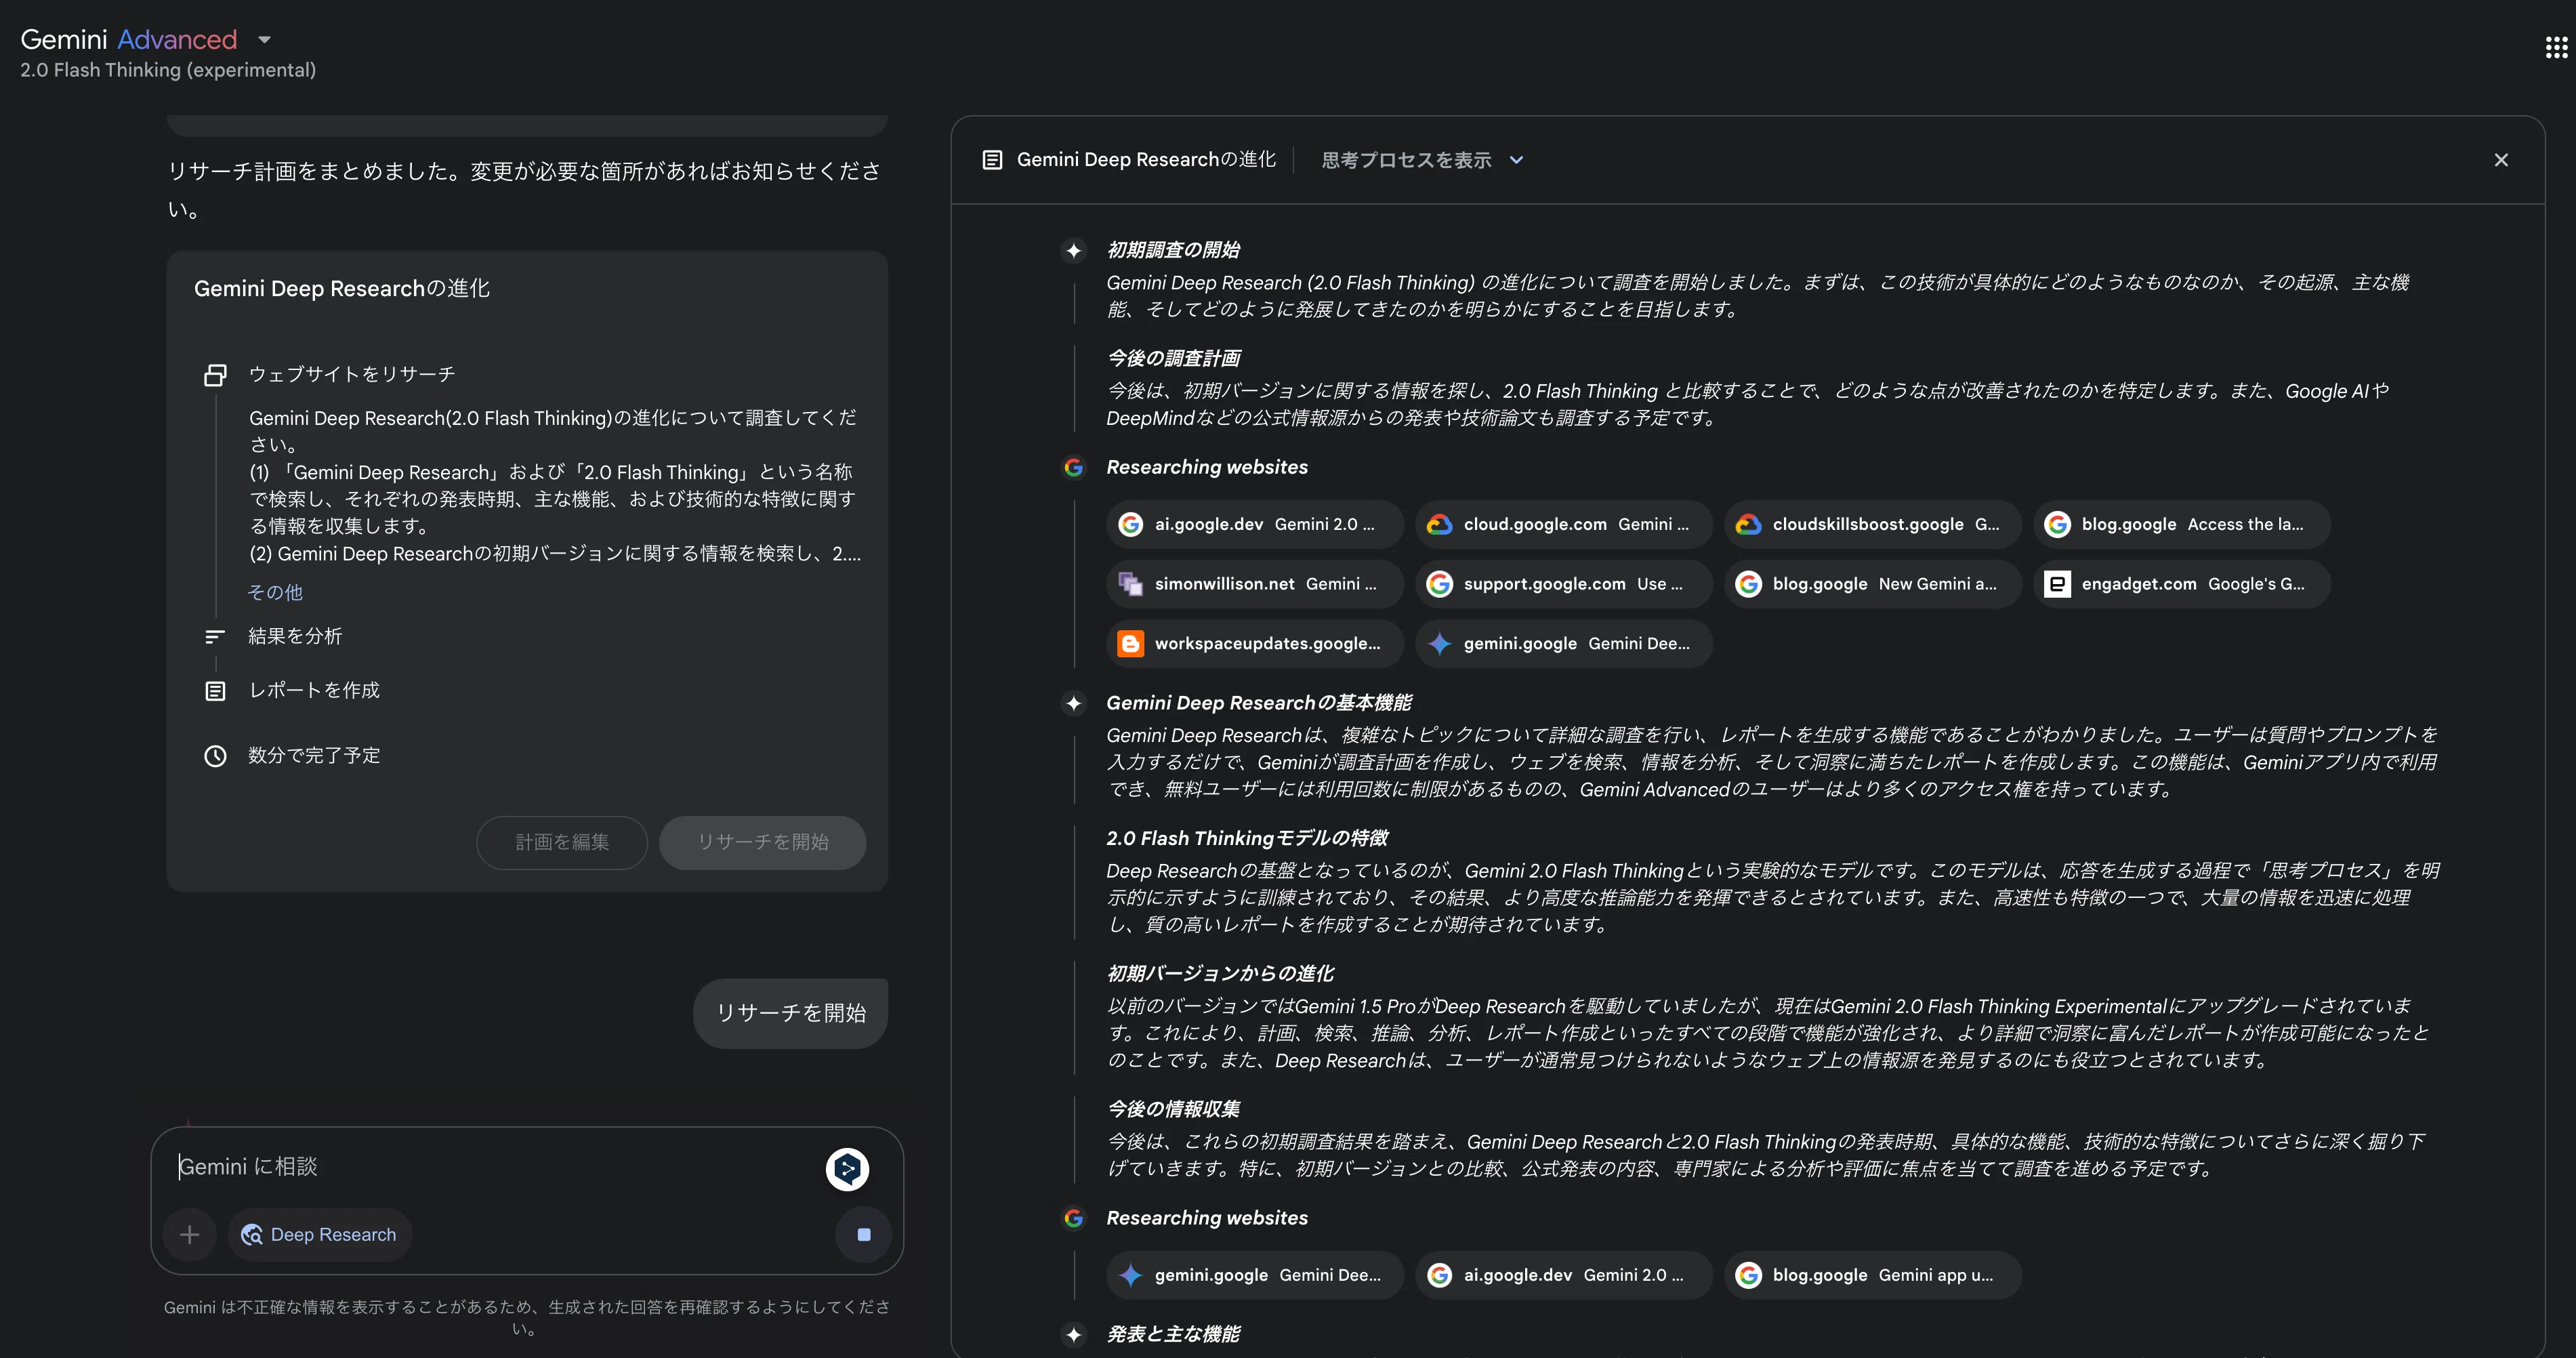Click Gemini Deep Researchの進化 panel header title
Viewport: 2576px width, 1358px height.
(1146, 160)
